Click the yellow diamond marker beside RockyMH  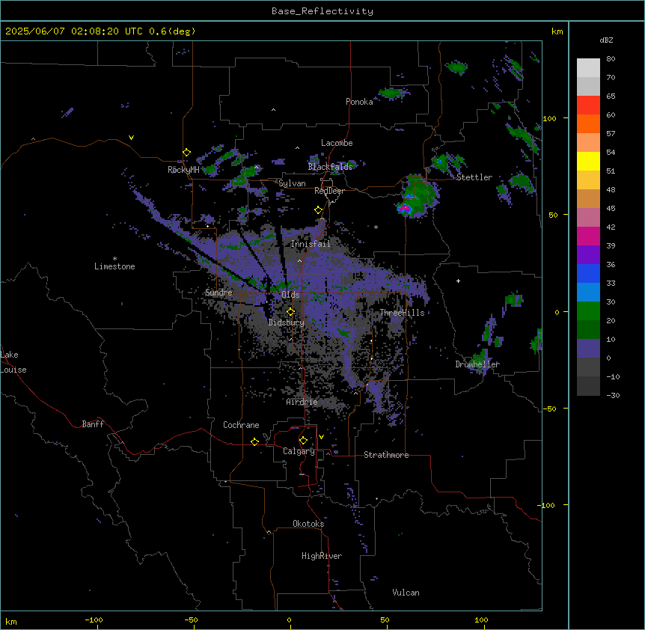point(186,153)
